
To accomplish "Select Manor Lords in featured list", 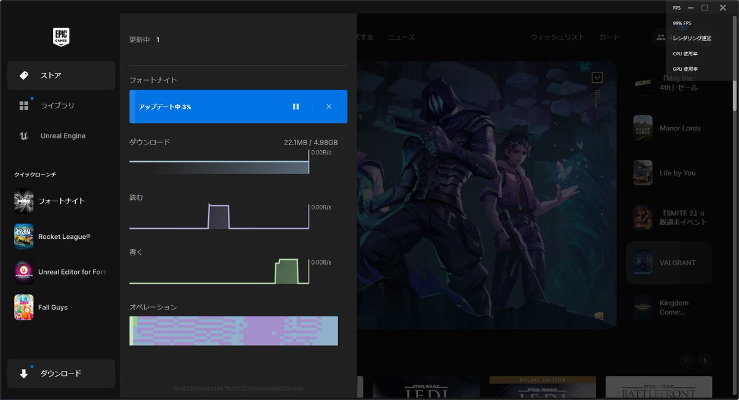I will point(669,128).
